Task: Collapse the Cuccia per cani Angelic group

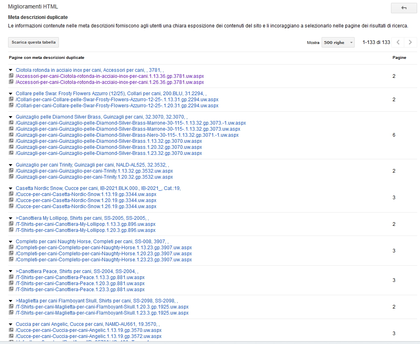Action: coord(11,324)
